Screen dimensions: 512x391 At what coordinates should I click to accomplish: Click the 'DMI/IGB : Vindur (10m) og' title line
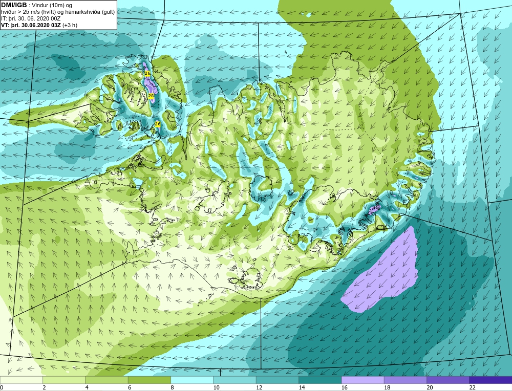point(37,5)
